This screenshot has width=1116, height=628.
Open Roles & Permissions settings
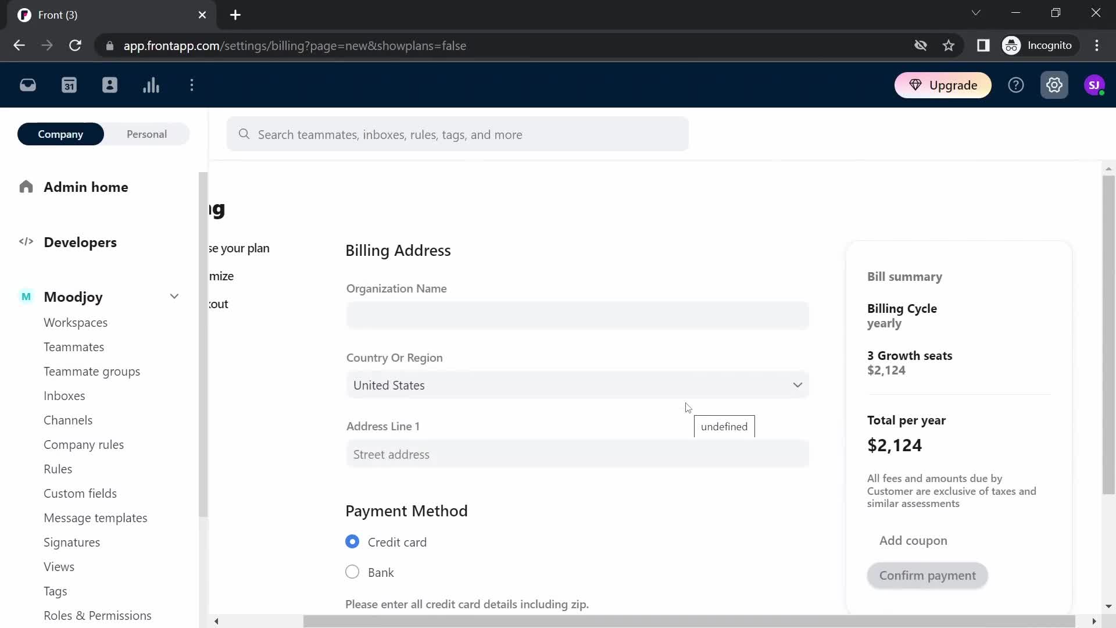(x=98, y=616)
